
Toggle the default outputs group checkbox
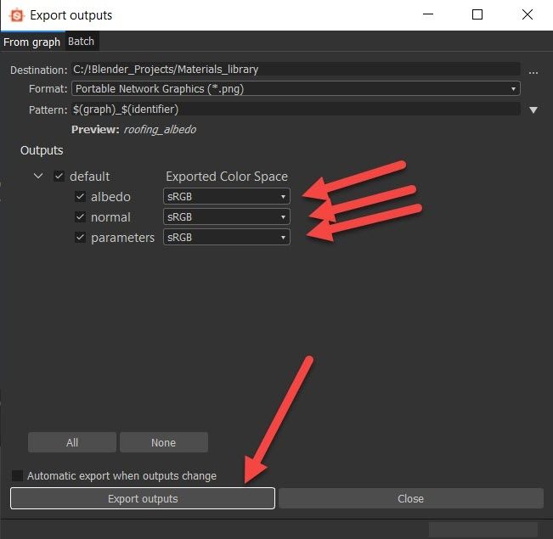(x=59, y=177)
